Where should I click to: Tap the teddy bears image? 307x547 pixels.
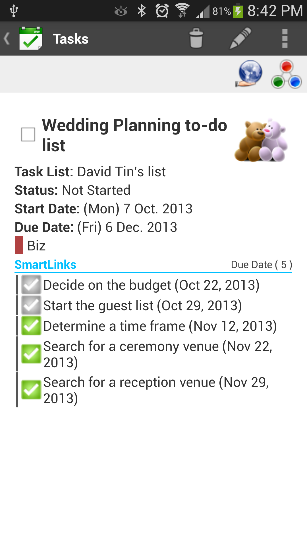coord(261,140)
